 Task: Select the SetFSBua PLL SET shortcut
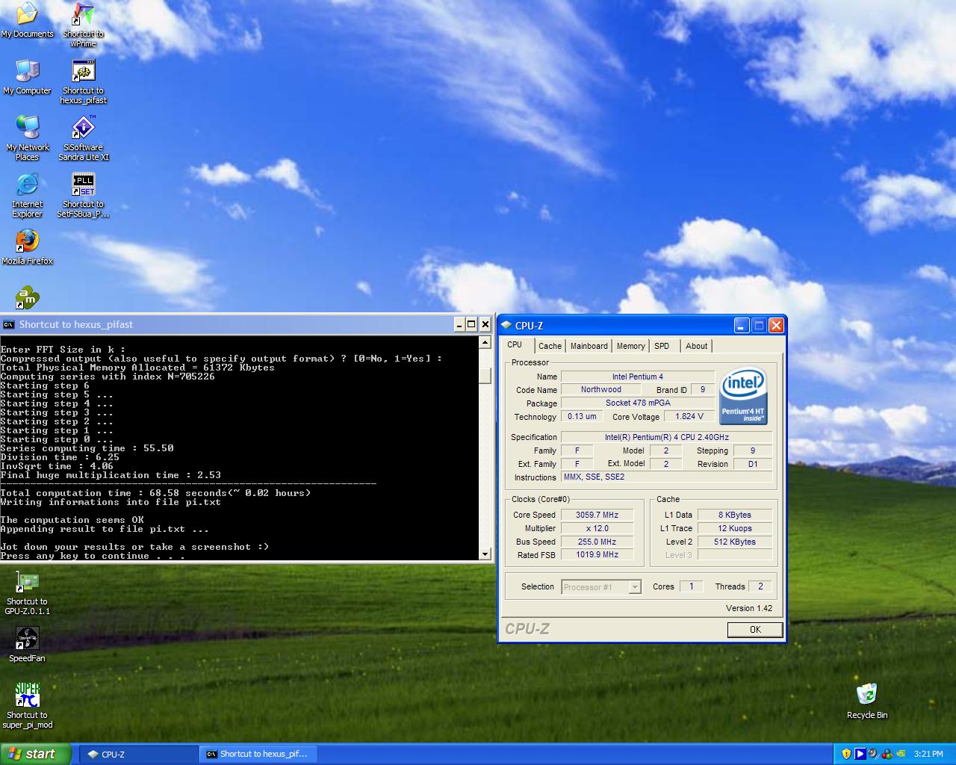tap(83, 195)
